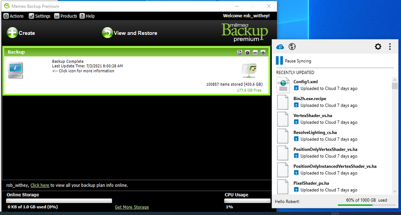Open sync panel gear settings
Image resolution: width=401 pixels, height=215 pixels.
point(378,47)
